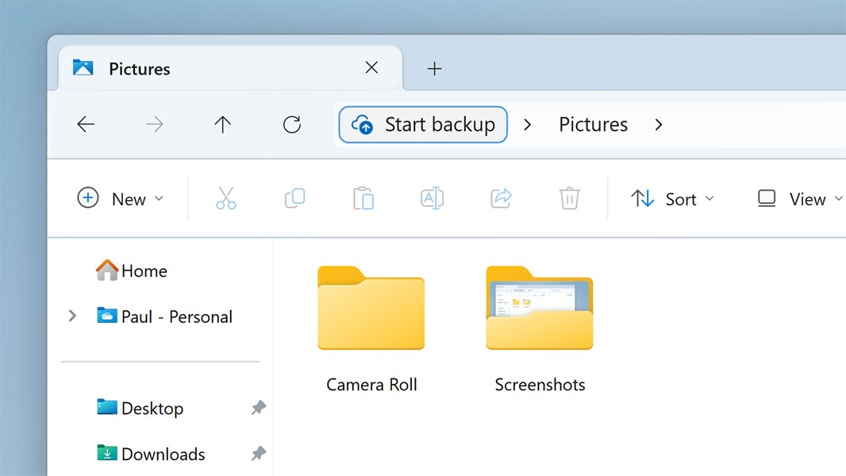Cut the selected item using scissors icon
This screenshot has height=476, width=846.
(x=225, y=198)
